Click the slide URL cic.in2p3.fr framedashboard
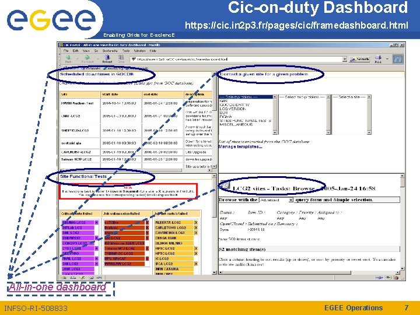This screenshot has height=315, width=420. point(296,25)
